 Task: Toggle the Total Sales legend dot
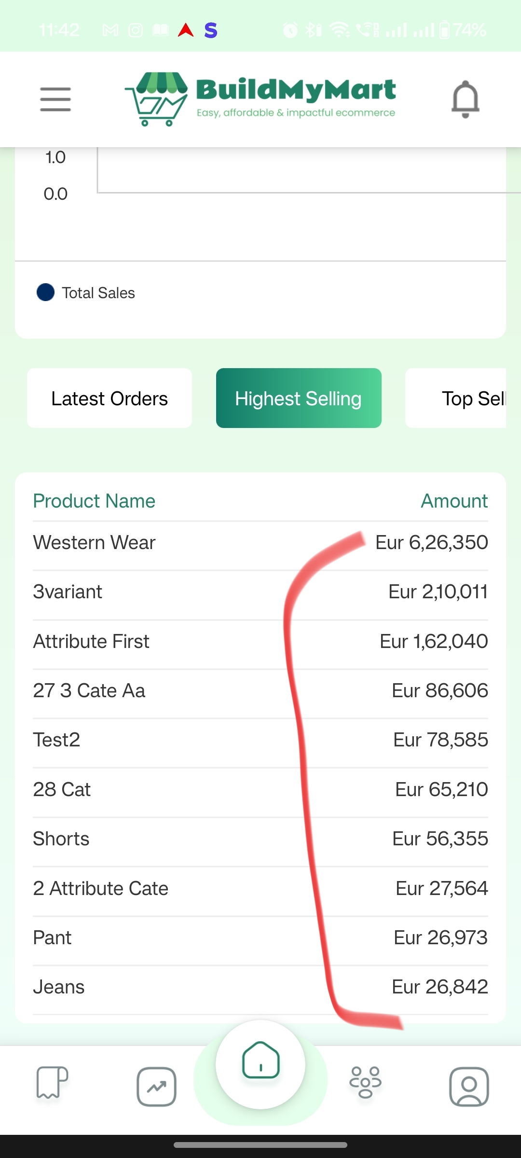[x=45, y=292]
